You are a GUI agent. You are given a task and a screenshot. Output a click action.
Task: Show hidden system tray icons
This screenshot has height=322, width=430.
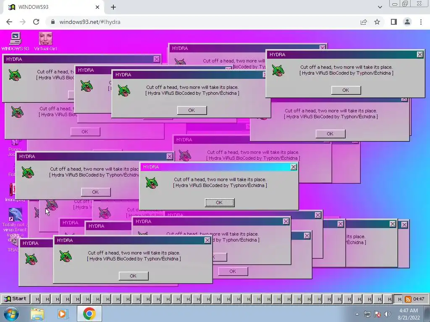pyautogui.click(x=357, y=314)
